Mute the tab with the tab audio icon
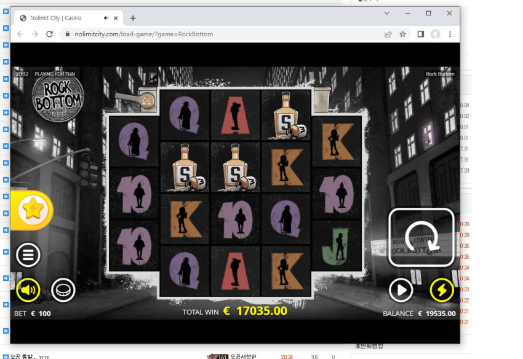Image resolution: width=523 pixels, height=359 pixels. tap(106, 18)
